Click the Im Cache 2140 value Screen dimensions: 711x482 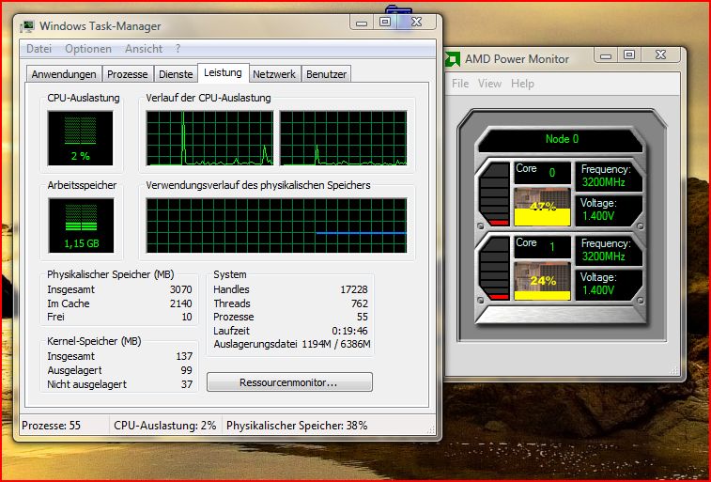(x=181, y=303)
